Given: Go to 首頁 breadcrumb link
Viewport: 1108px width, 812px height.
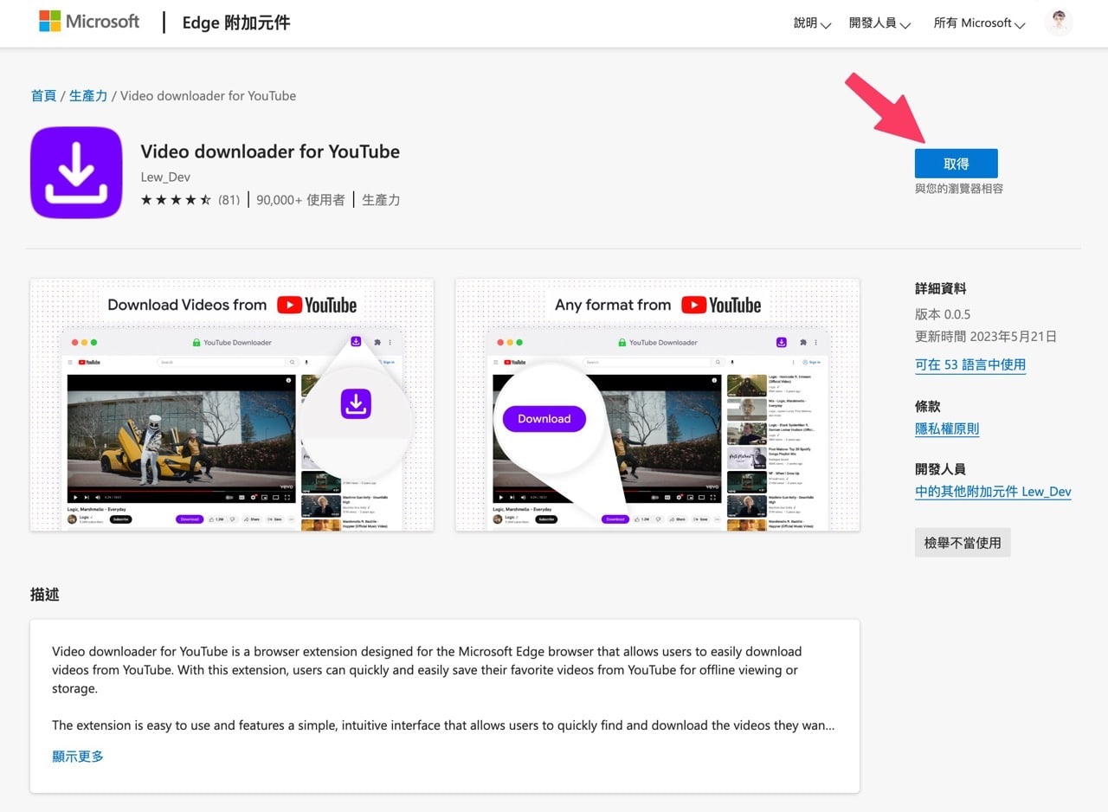Looking at the screenshot, I should (43, 95).
